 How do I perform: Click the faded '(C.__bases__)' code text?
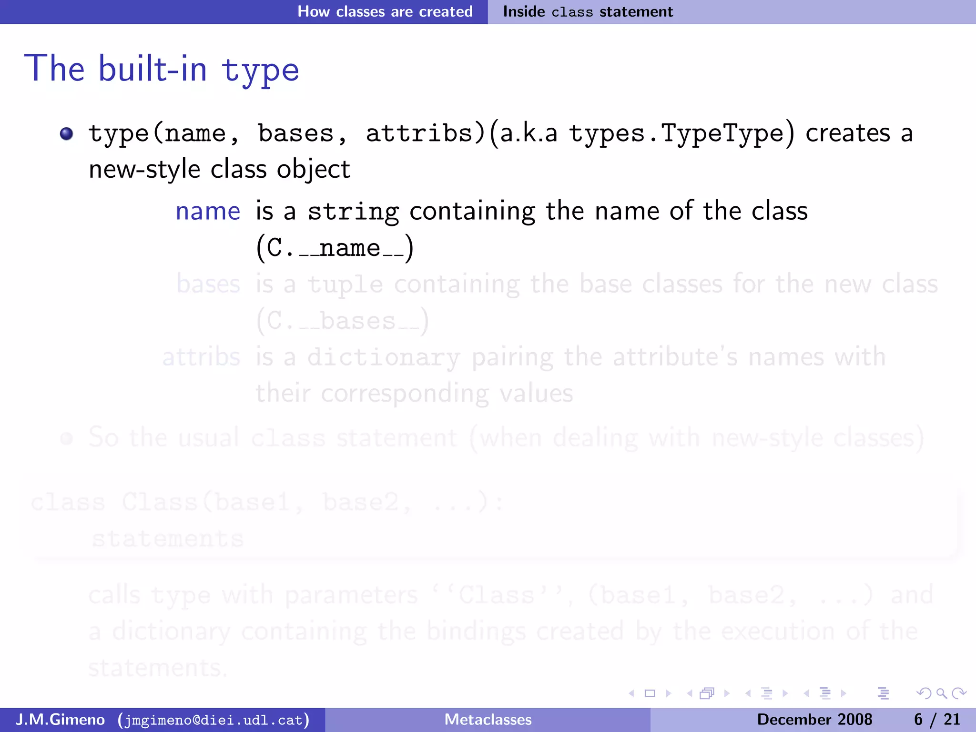[x=342, y=321]
